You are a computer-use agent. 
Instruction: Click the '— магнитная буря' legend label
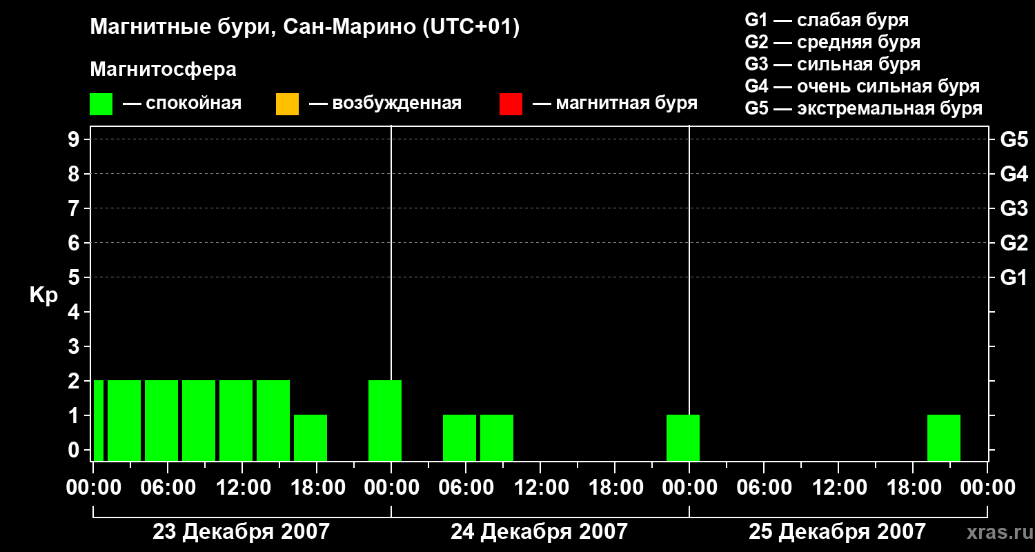[x=615, y=103]
